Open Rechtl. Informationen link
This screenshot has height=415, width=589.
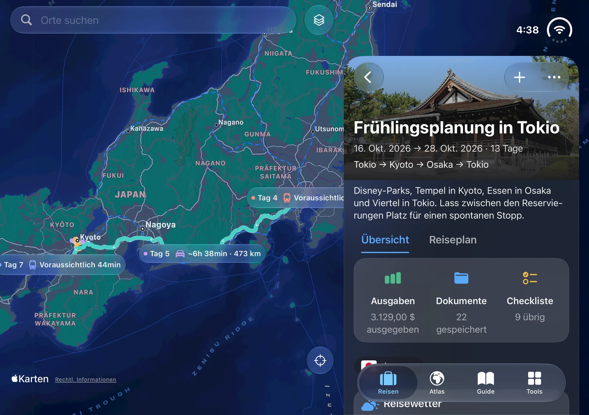click(85, 379)
